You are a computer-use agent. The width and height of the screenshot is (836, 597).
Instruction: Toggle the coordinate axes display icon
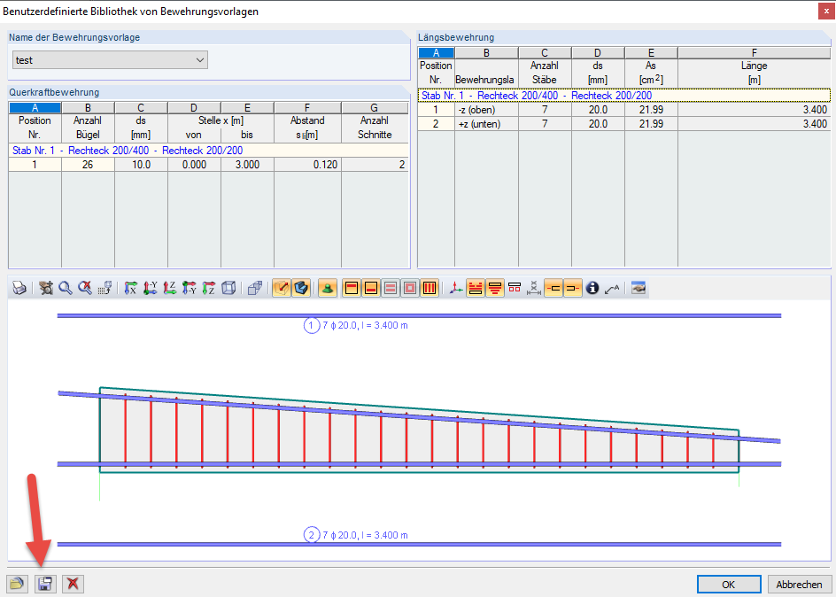tap(456, 289)
